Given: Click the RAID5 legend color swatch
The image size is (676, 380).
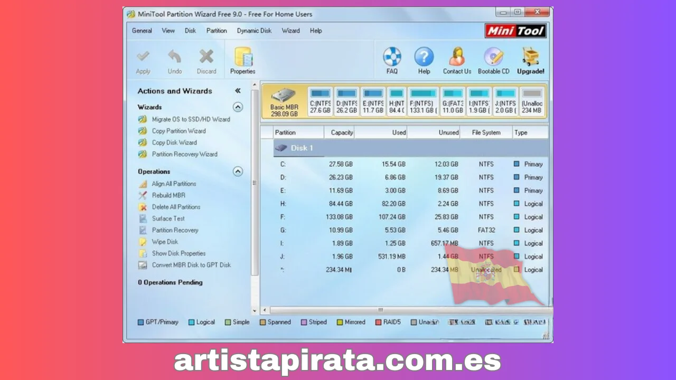Looking at the screenshot, I should coord(378,322).
